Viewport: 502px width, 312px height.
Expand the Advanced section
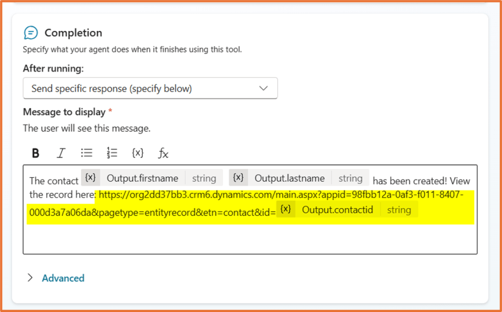(63, 278)
